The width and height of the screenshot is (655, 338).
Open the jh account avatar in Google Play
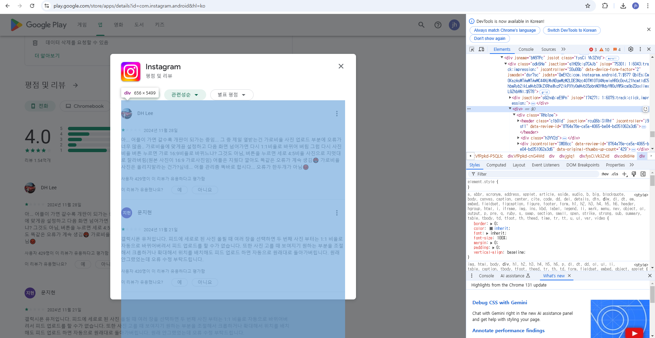pyautogui.click(x=454, y=25)
